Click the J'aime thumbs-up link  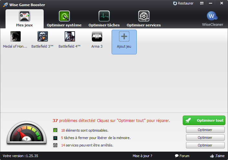[x=217, y=156]
